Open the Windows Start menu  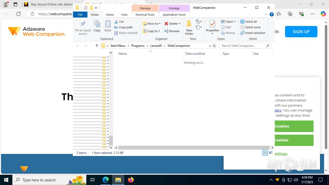[6, 180]
